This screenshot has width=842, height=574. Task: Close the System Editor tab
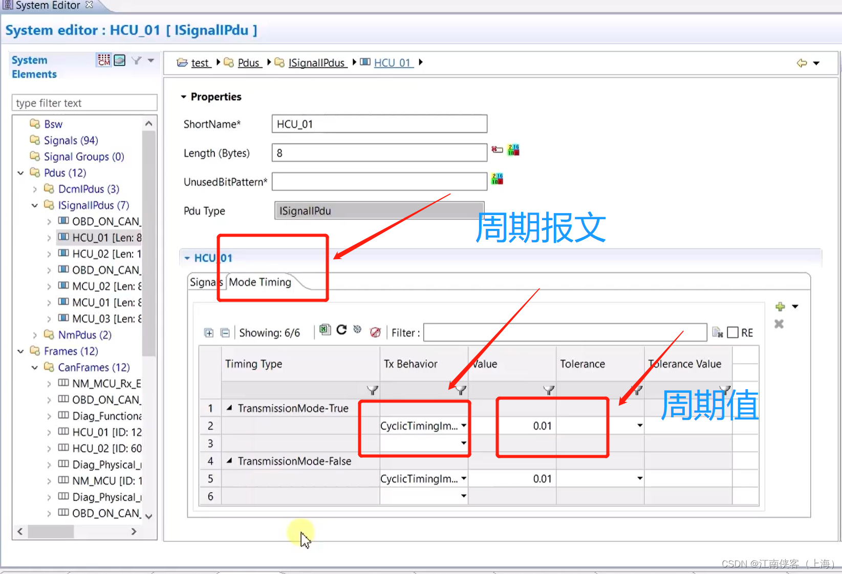(x=89, y=5)
